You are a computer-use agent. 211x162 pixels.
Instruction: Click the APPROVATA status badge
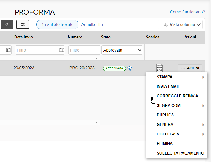pyautogui.click(x=114, y=68)
